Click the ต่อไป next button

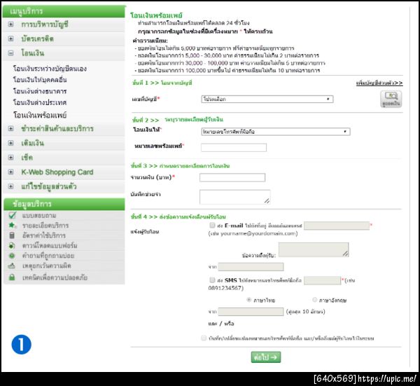(266, 357)
